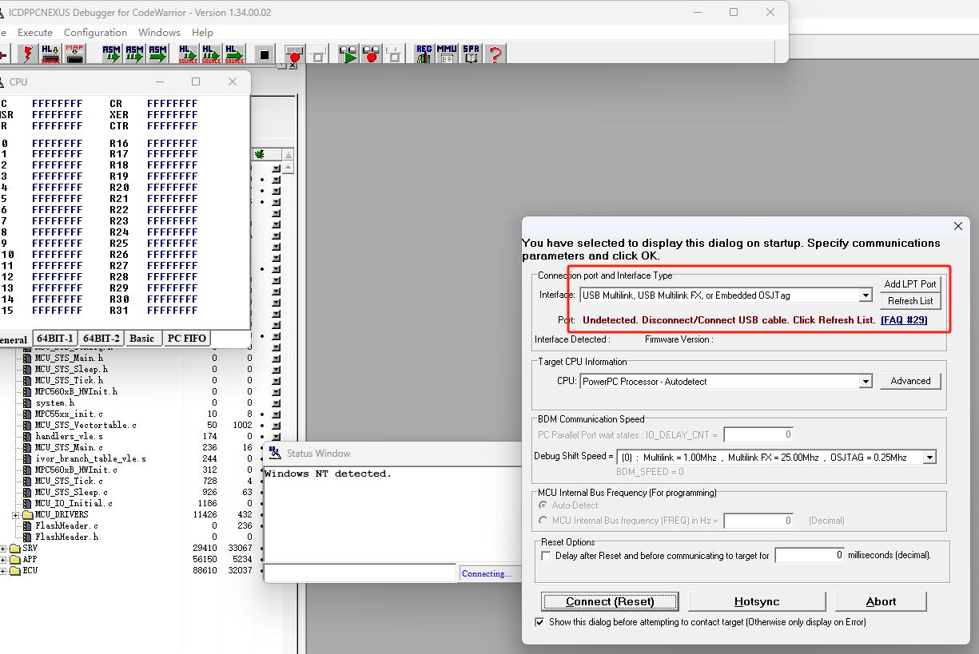Image resolution: width=979 pixels, height=654 pixels.
Task: Enable Delay after Reset checkbox
Action: point(546,555)
